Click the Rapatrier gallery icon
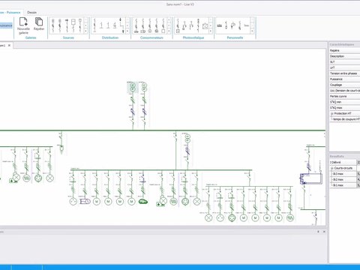The height and width of the screenshot is (270, 360). click(x=39, y=24)
